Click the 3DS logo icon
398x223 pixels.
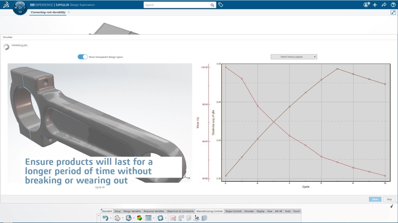[6, 5]
